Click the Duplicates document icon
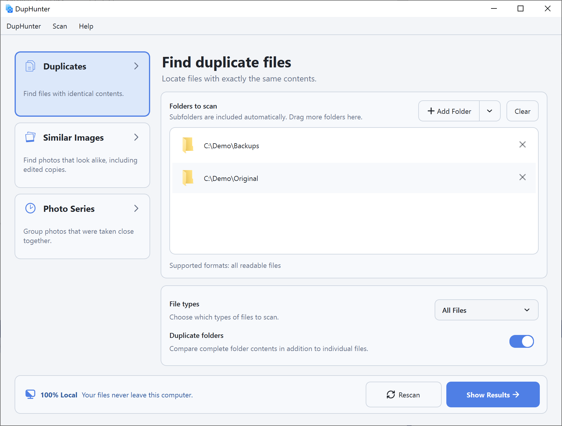The width and height of the screenshot is (562, 426). coord(30,66)
